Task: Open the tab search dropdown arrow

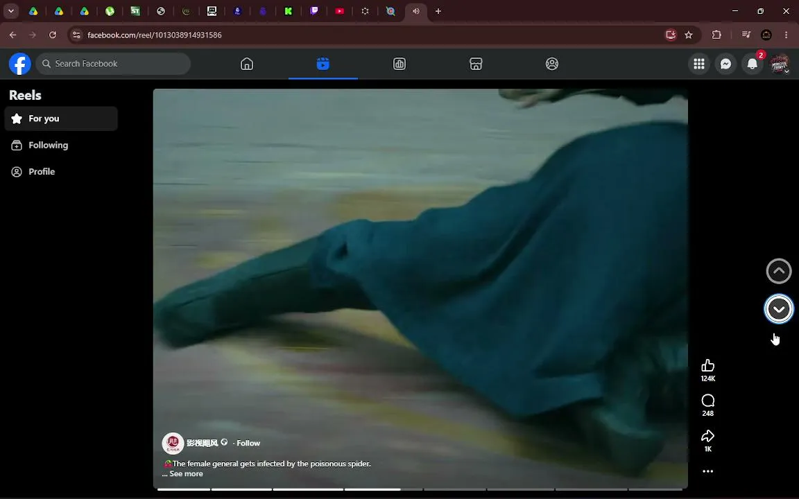Action: click(10, 11)
